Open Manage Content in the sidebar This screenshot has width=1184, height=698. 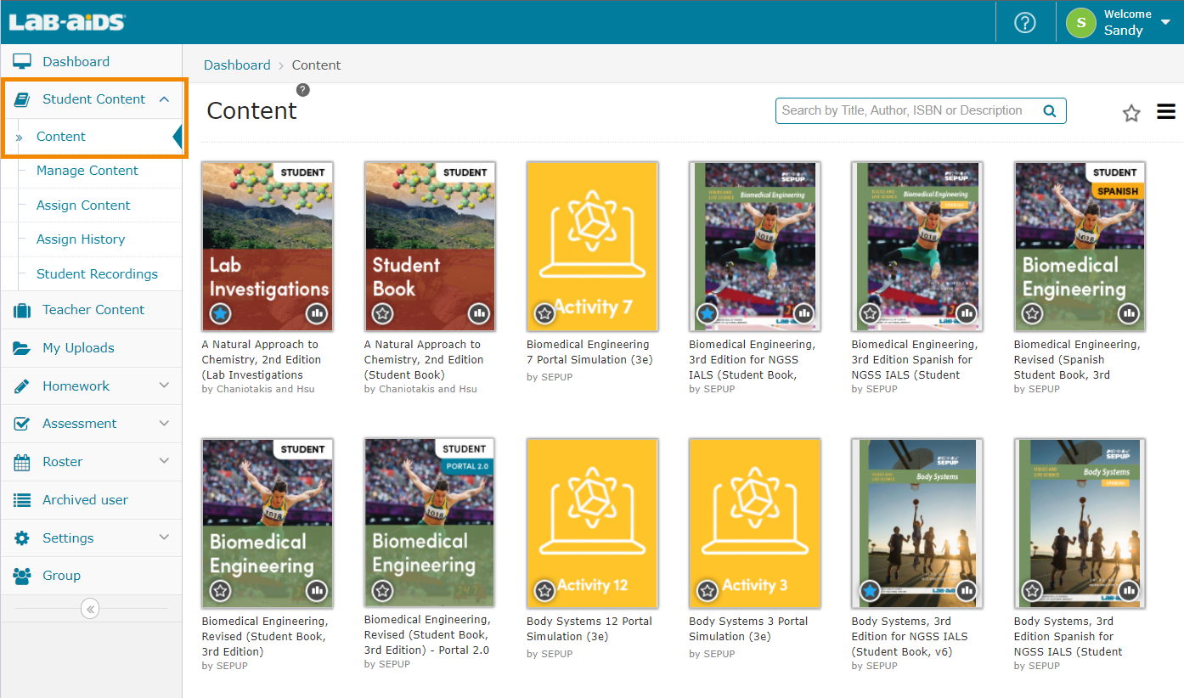(87, 171)
